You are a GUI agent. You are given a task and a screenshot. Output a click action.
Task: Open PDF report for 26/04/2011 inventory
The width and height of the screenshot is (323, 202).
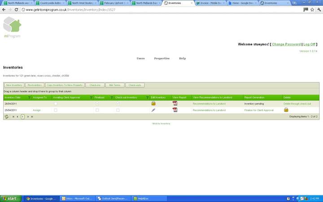(x=175, y=104)
